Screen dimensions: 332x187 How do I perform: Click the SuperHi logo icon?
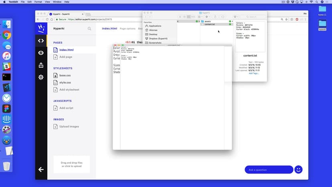point(41,28)
